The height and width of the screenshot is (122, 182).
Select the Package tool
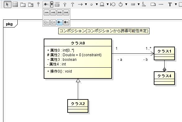(x=23, y=5)
